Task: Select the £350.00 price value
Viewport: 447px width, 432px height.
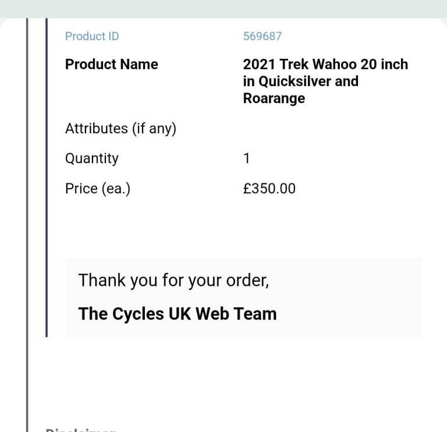Action: pos(269,189)
